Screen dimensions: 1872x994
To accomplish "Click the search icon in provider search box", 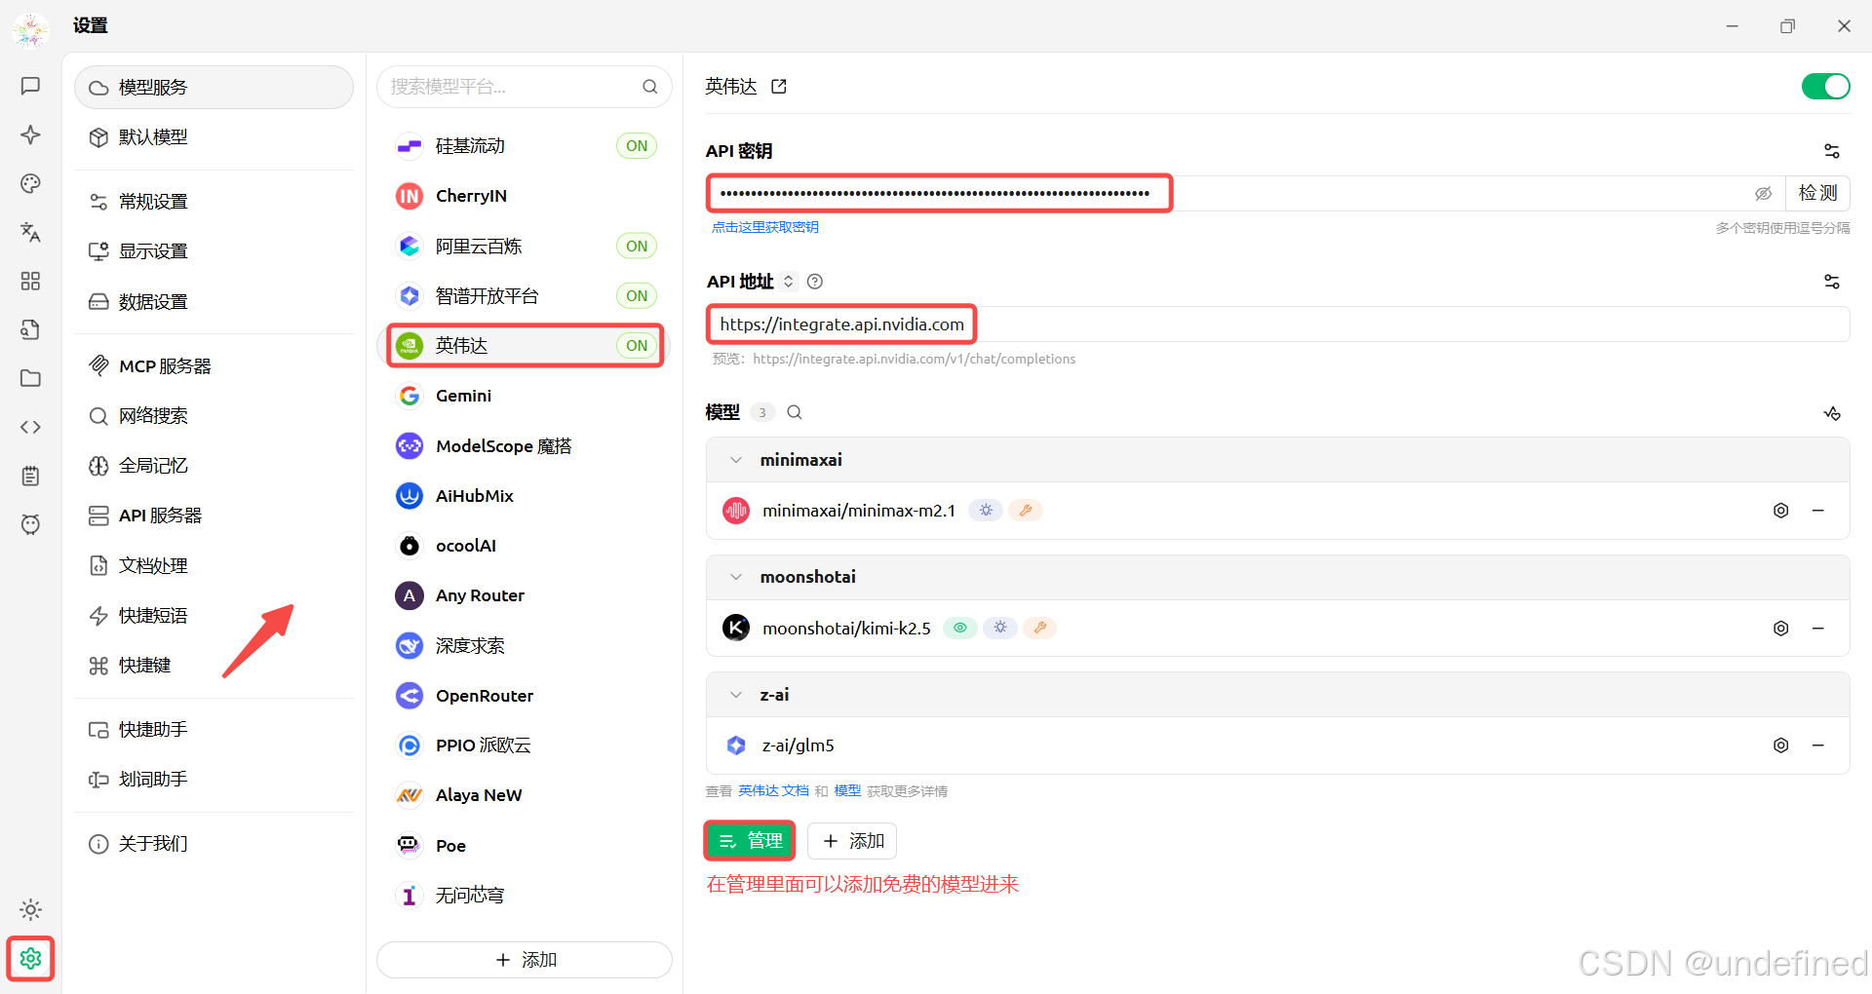I will pyautogui.click(x=649, y=87).
